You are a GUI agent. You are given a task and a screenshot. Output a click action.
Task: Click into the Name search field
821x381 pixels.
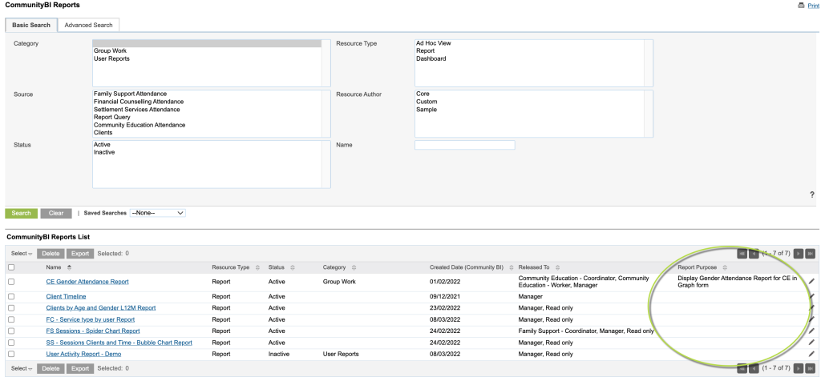tap(464, 145)
